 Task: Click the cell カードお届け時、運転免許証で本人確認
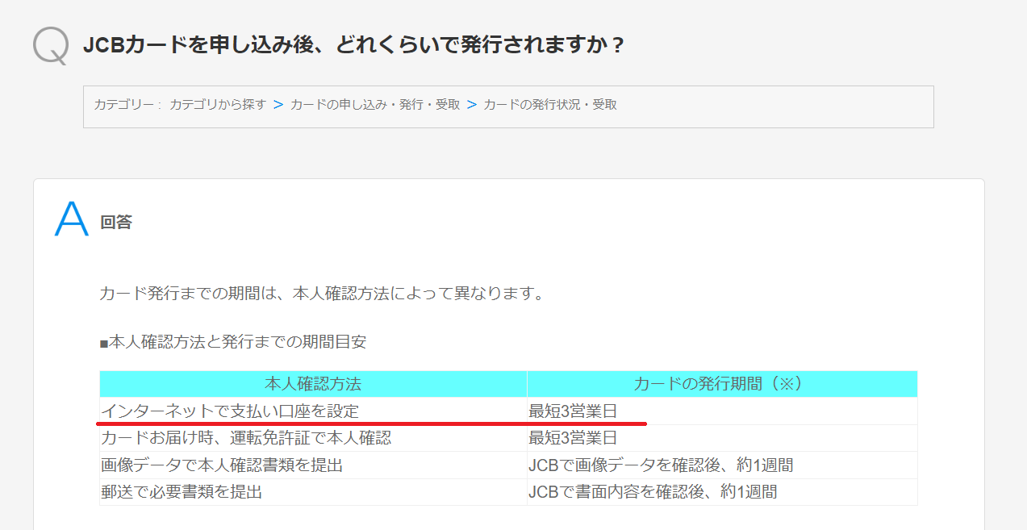(x=313, y=438)
